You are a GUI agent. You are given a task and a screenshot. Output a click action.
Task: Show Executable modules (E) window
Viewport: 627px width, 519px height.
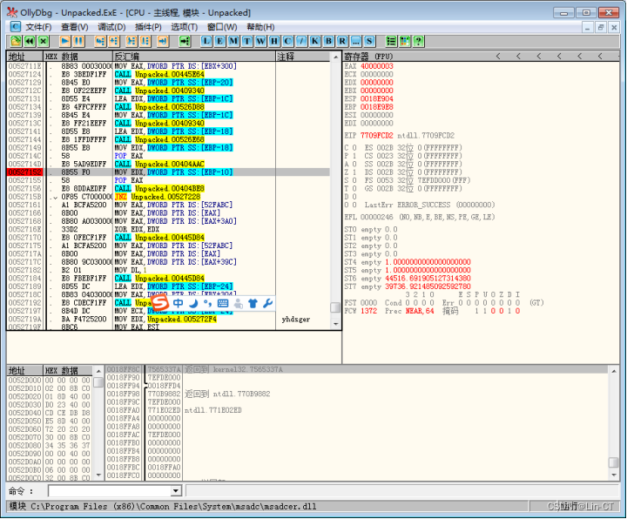click(220, 41)
